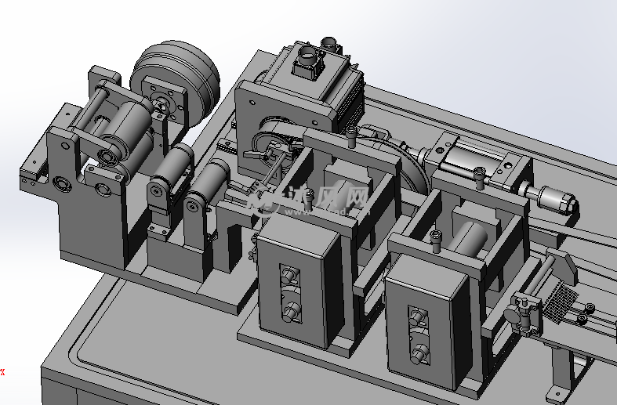Click lower bolt on left die block

[x=292, y=313]
